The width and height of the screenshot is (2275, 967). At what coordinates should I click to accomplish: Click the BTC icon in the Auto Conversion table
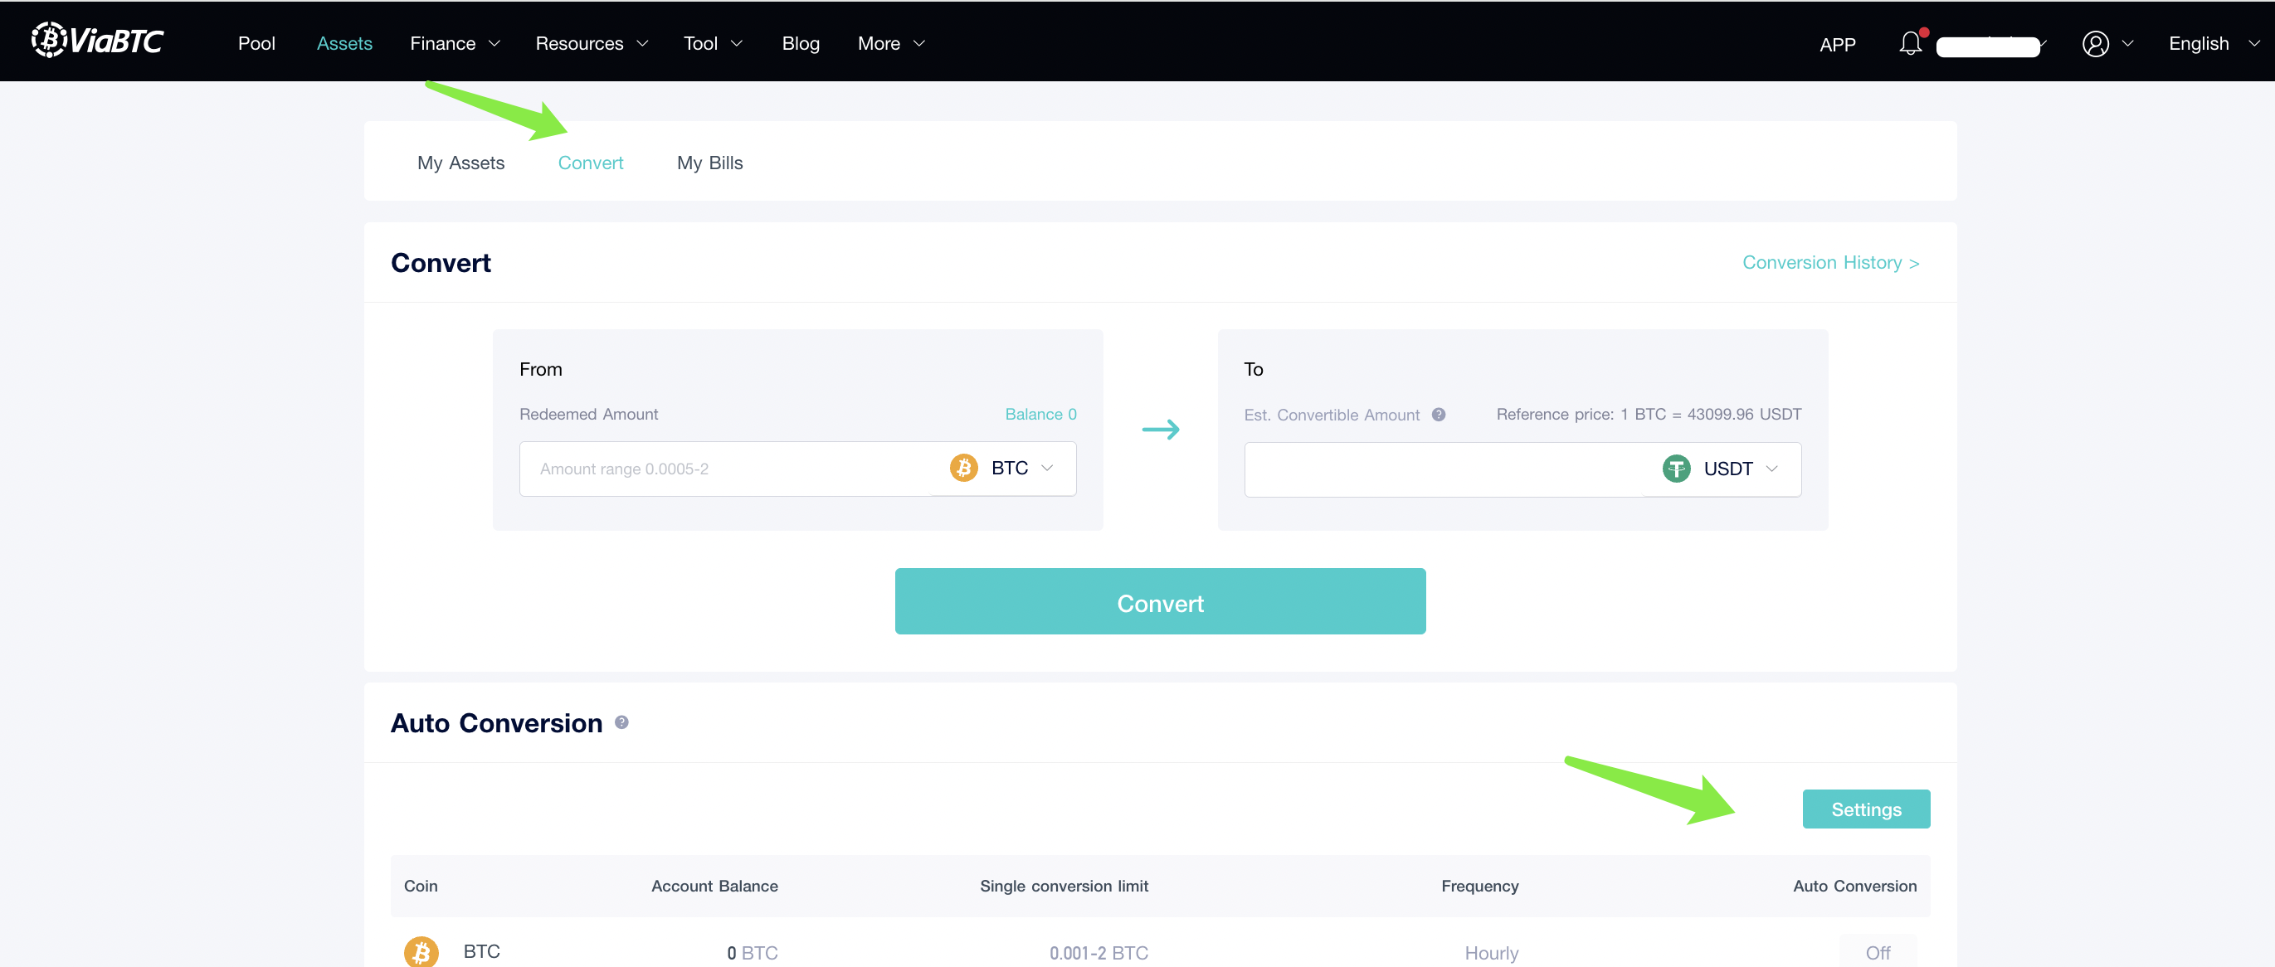pos(421,951)
